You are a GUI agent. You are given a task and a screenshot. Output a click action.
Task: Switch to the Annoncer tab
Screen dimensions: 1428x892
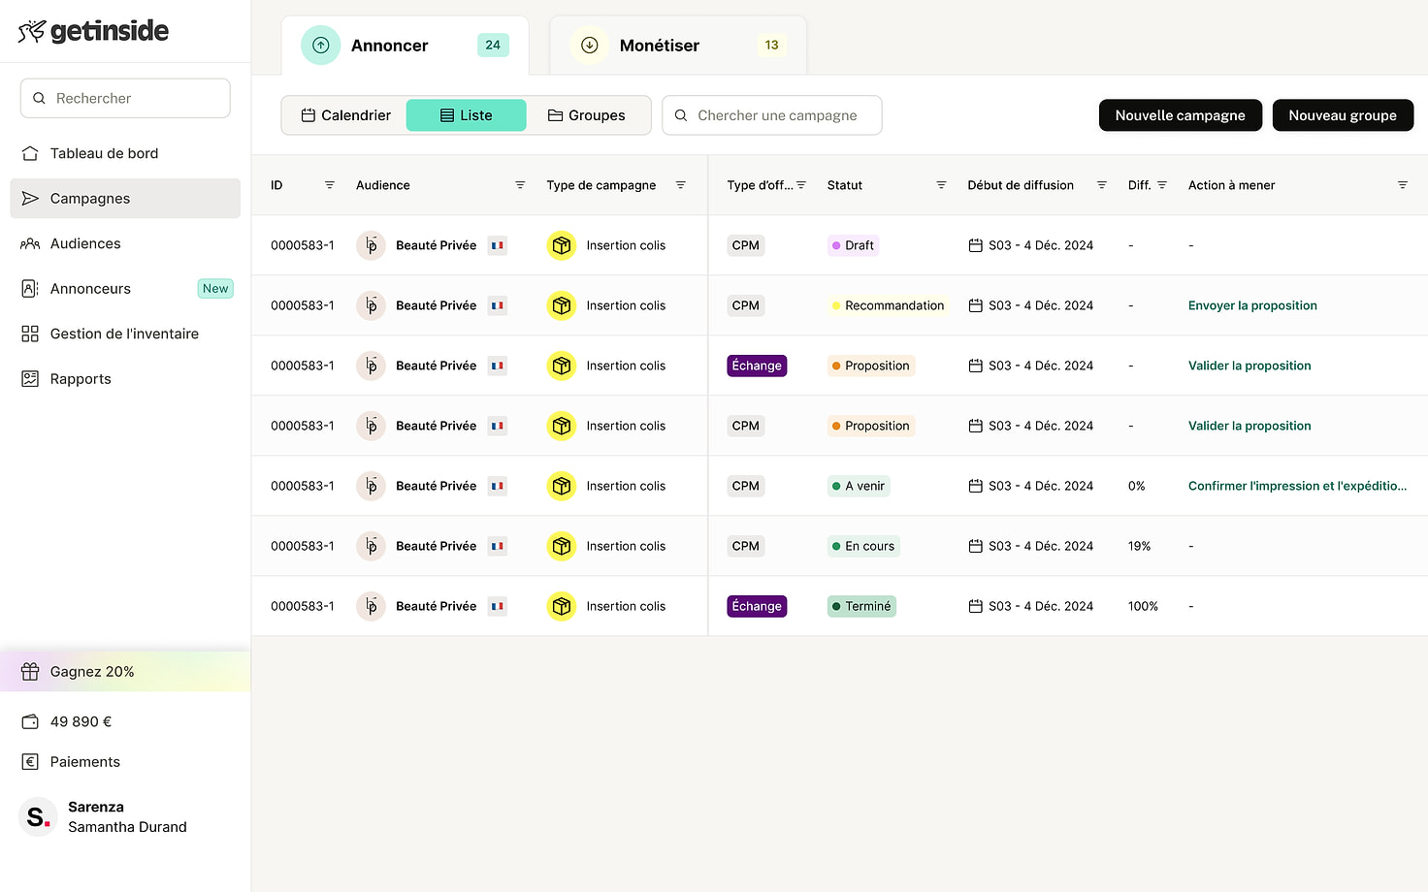[406, 46]
